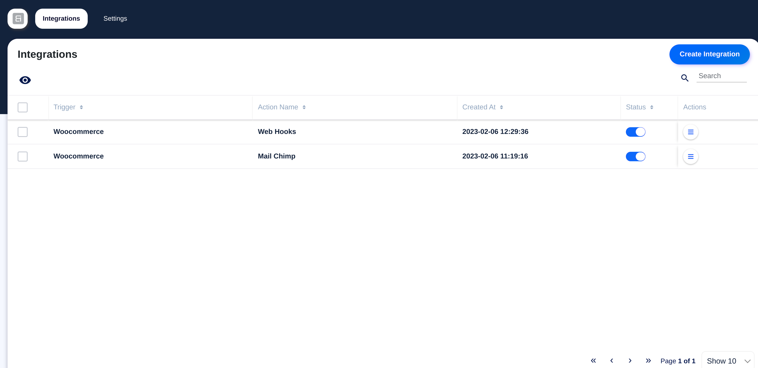The height and width of the screenshot is (368, 758).
Task: Click Mail Chimp action name
Action: (x=276, y=156)
